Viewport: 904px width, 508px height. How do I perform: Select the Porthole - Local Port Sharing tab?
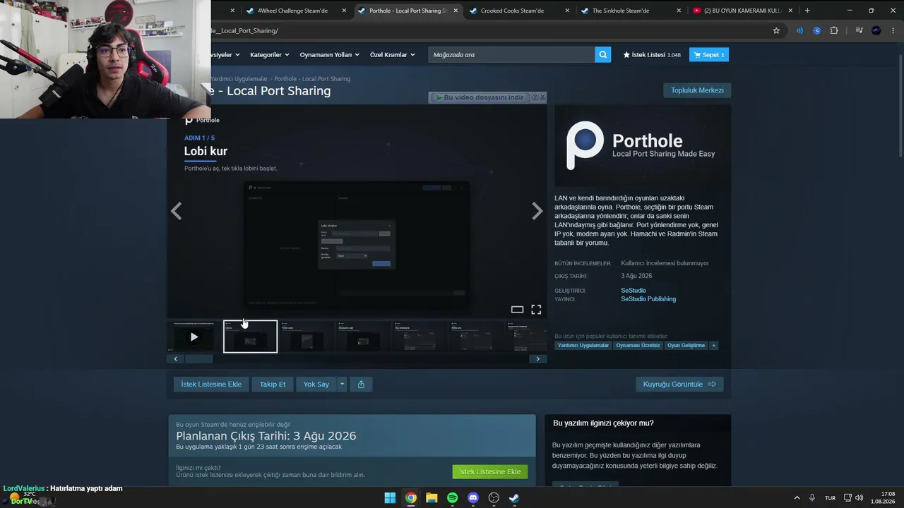[408, 11]
